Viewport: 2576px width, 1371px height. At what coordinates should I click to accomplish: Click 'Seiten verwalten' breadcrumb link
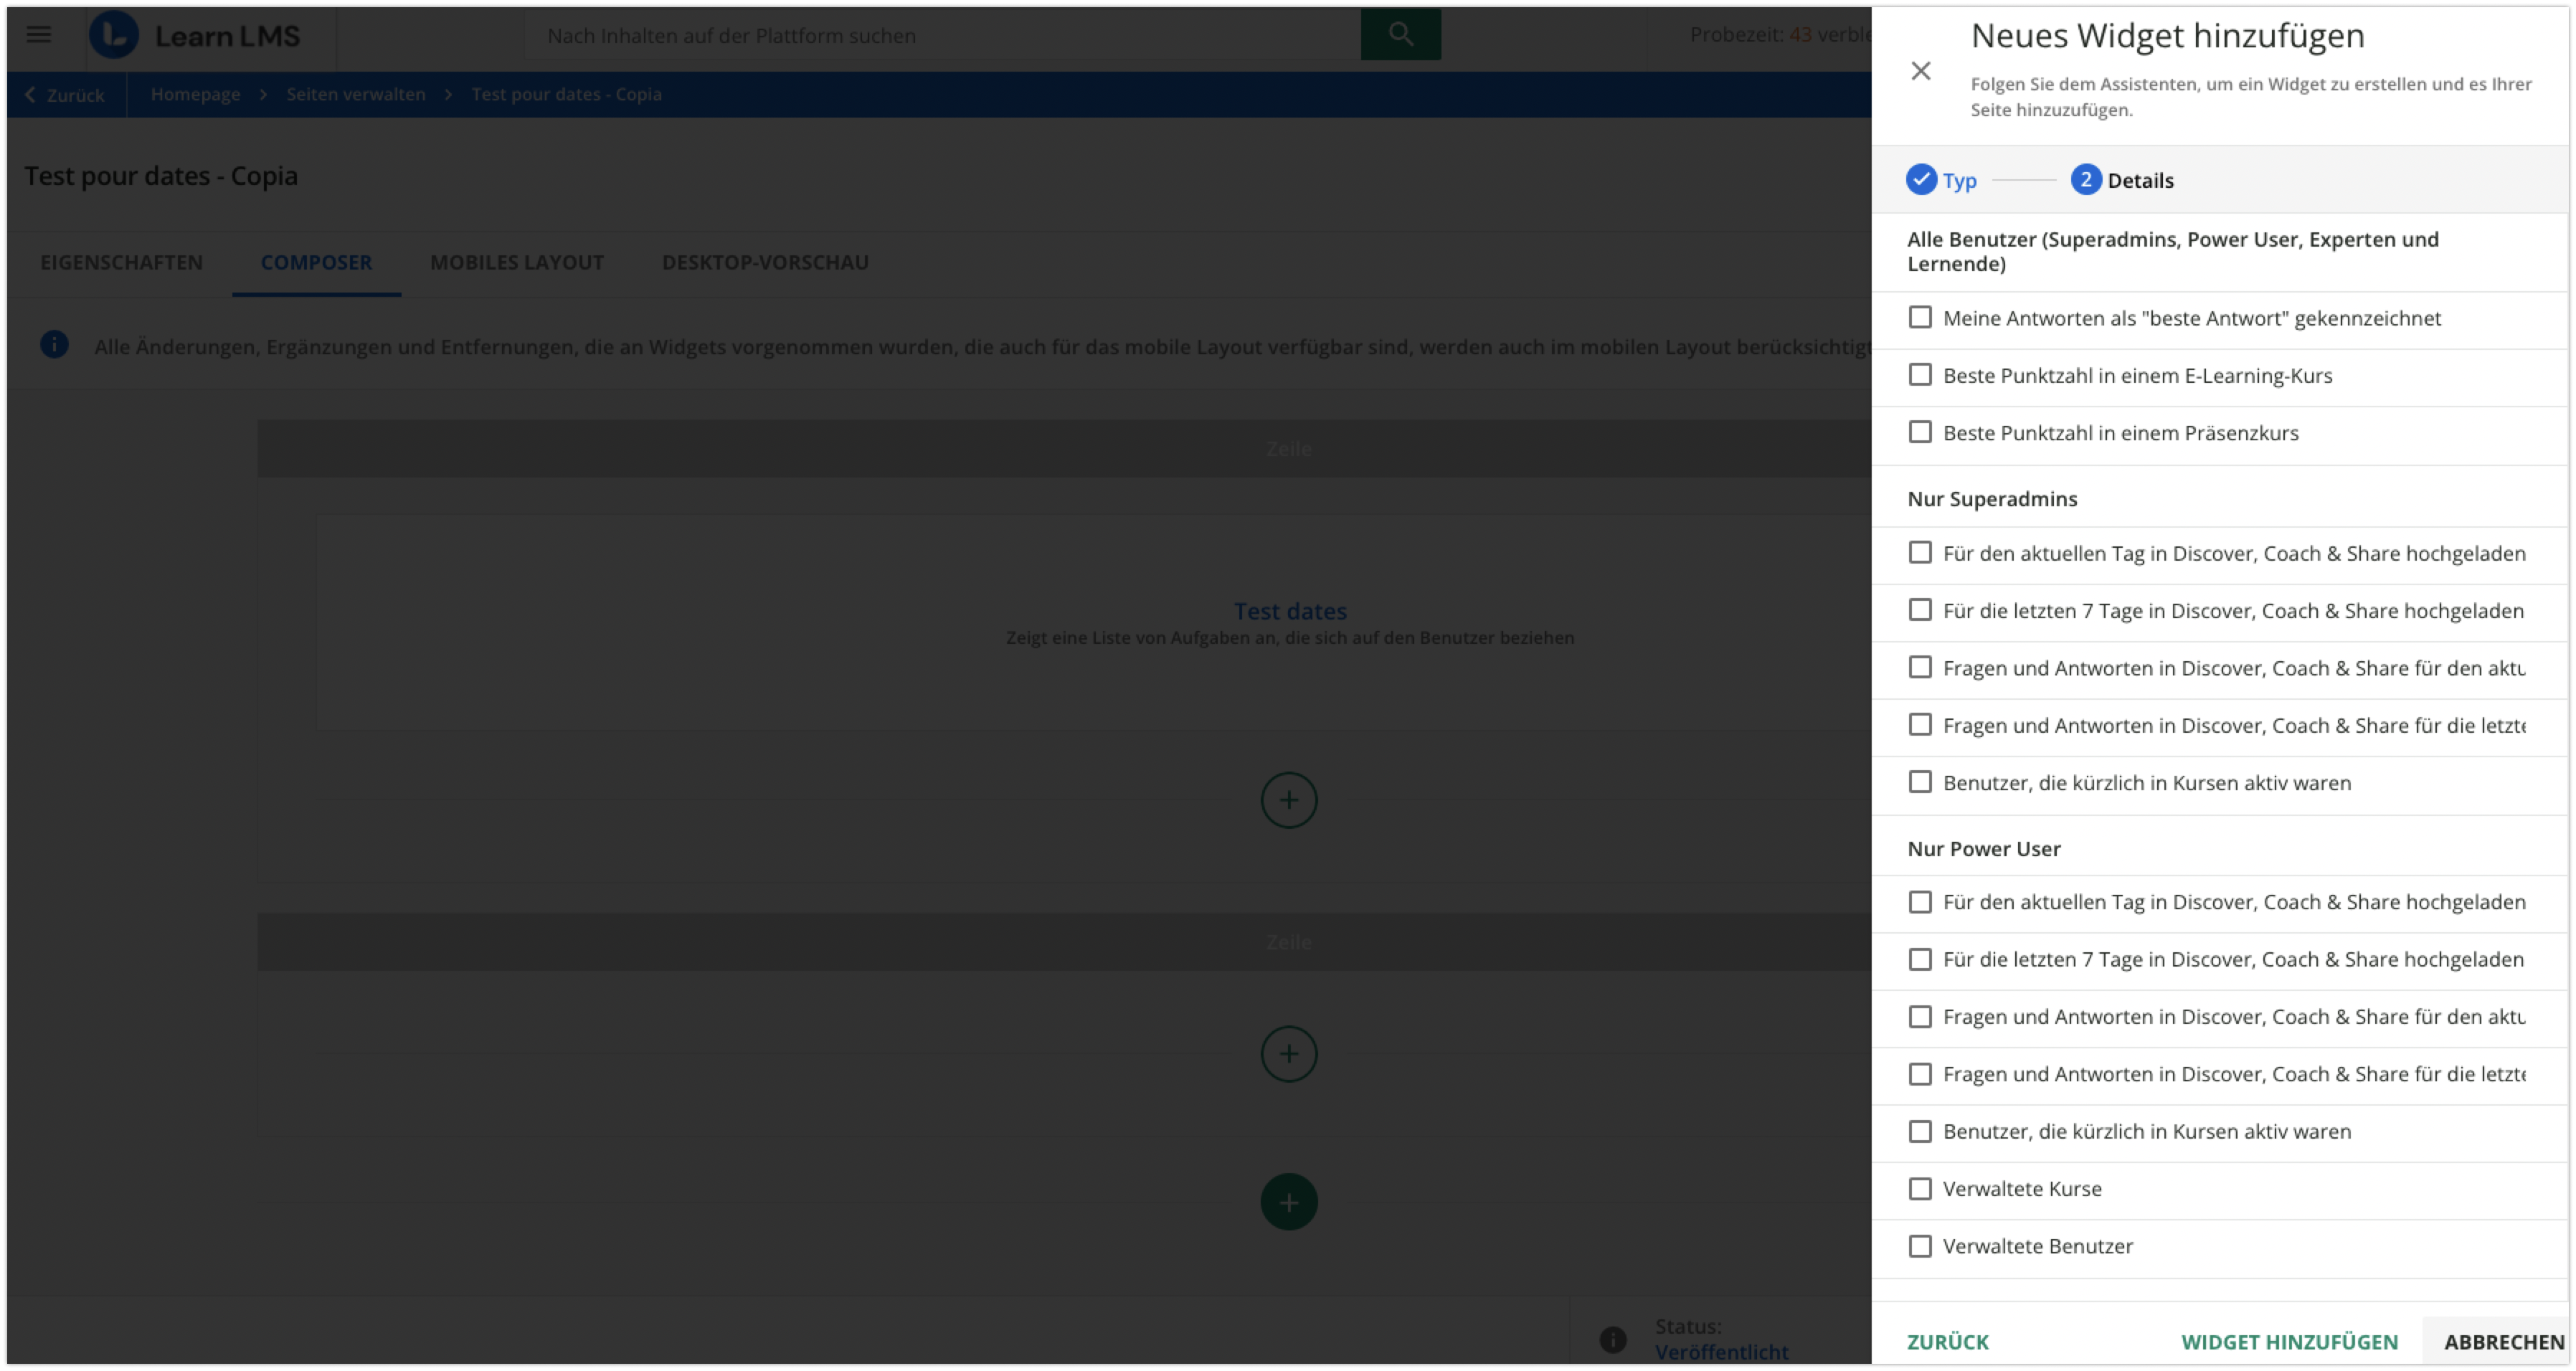coord(356,94)
